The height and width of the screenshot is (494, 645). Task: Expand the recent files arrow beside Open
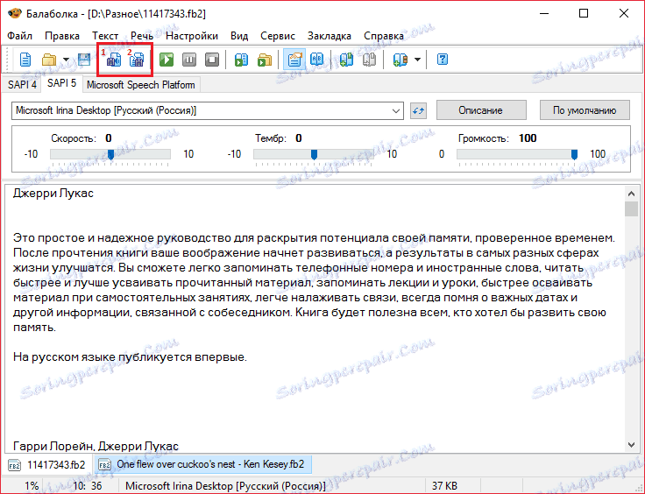[x=66, y=60]
